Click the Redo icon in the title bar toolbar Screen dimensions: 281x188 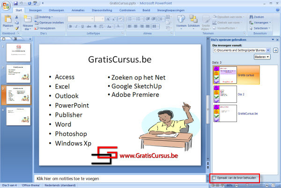pos(30,3)
